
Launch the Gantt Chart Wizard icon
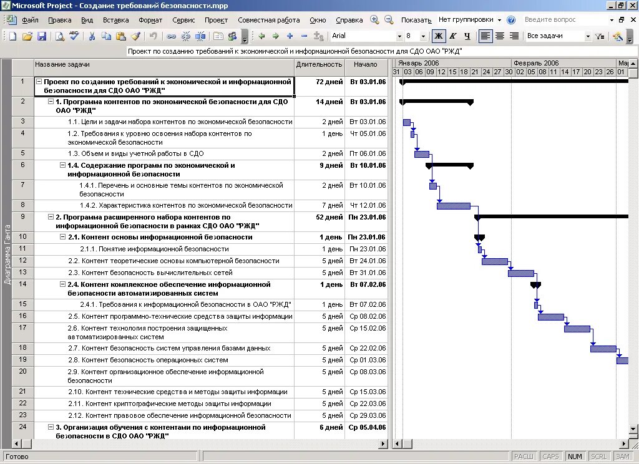(x=618, y=36)
